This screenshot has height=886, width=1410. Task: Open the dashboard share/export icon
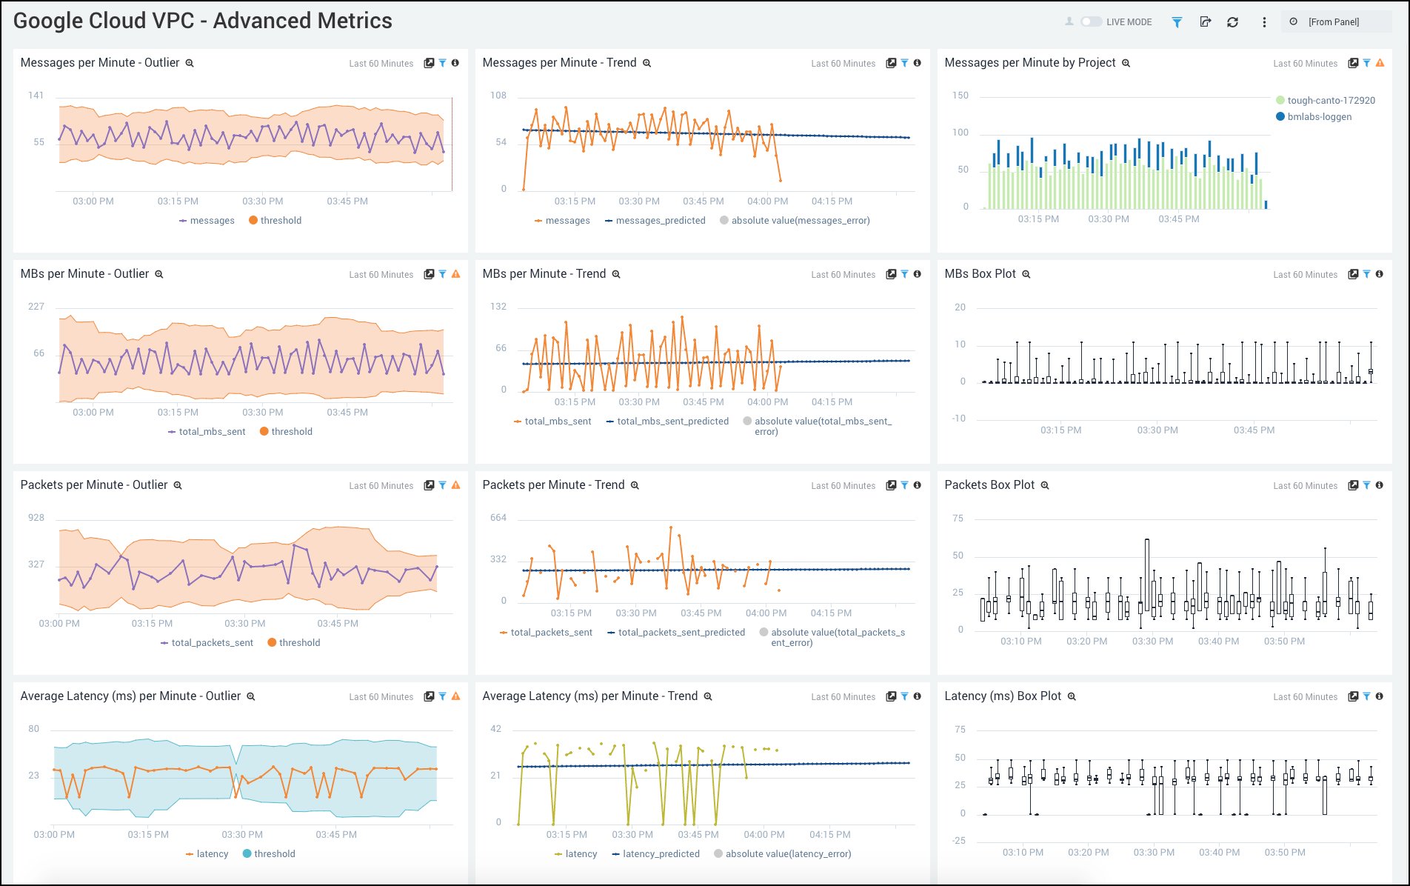pos(1205,22)
